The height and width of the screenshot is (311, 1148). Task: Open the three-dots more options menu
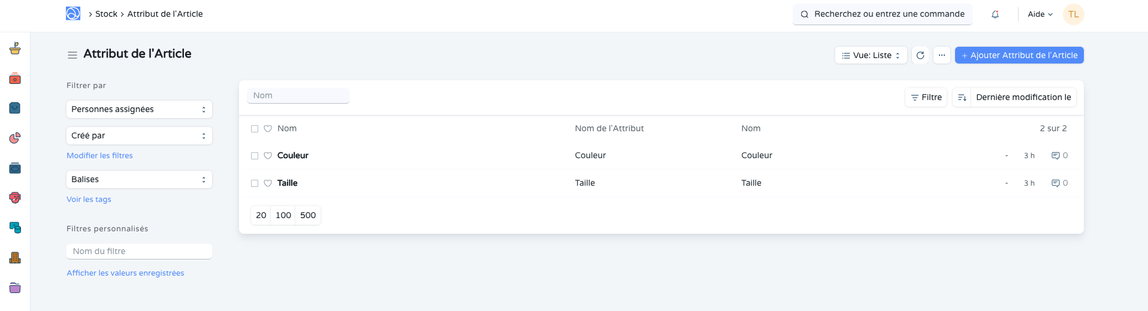point(942,55)
